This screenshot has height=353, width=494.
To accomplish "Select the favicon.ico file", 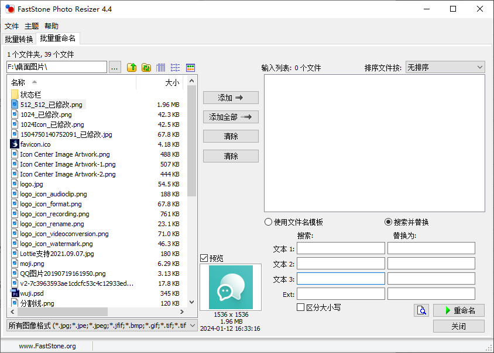I will pos(35,144).
